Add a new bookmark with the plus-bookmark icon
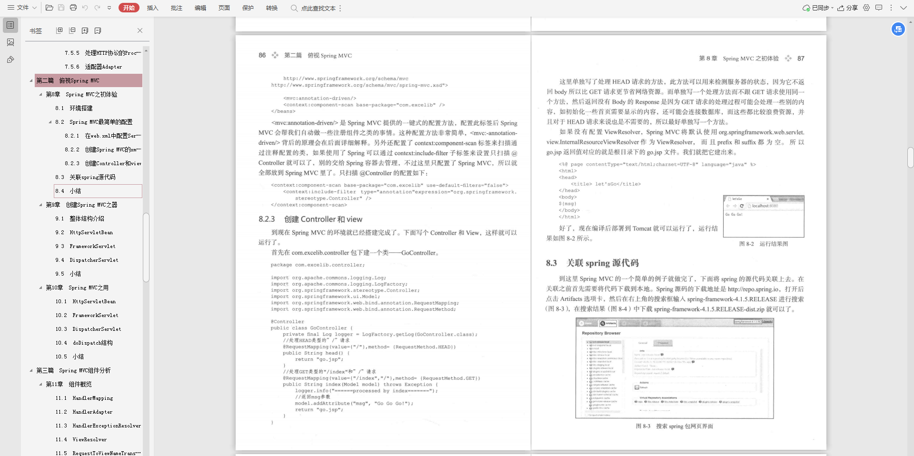Screen dimensions: 914x456 click(x=85, y=30)
